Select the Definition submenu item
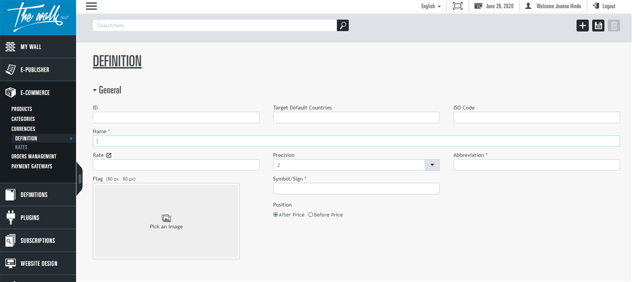The width and height of the screenshot is (632, 282). (26, 139)
